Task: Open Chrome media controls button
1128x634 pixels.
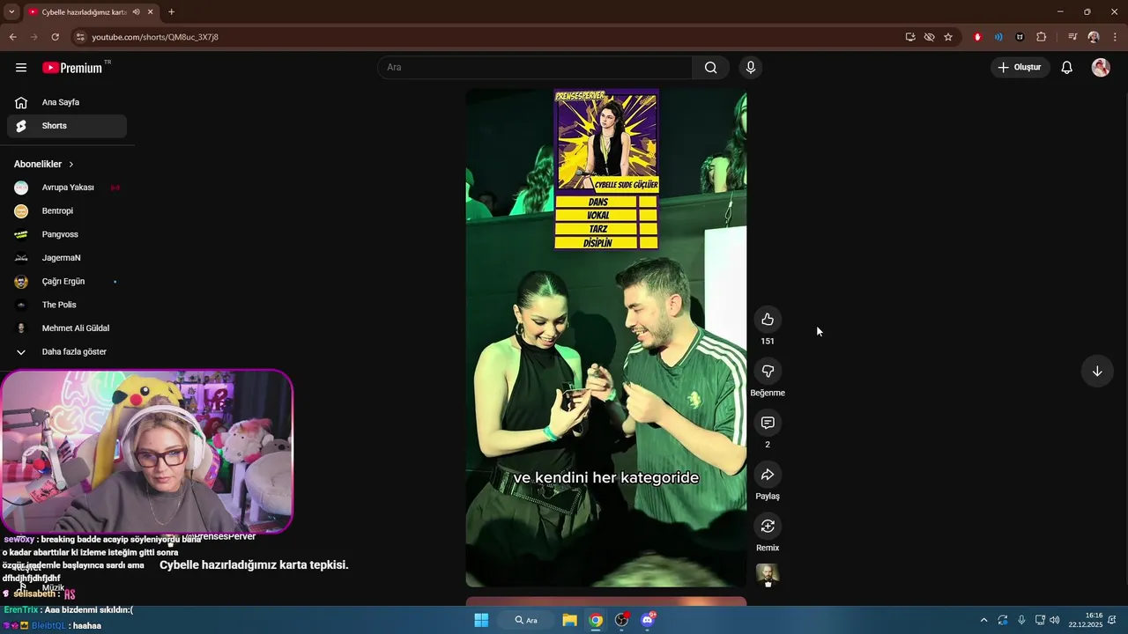Action: pyautogui.click(x=1072, y=37)
